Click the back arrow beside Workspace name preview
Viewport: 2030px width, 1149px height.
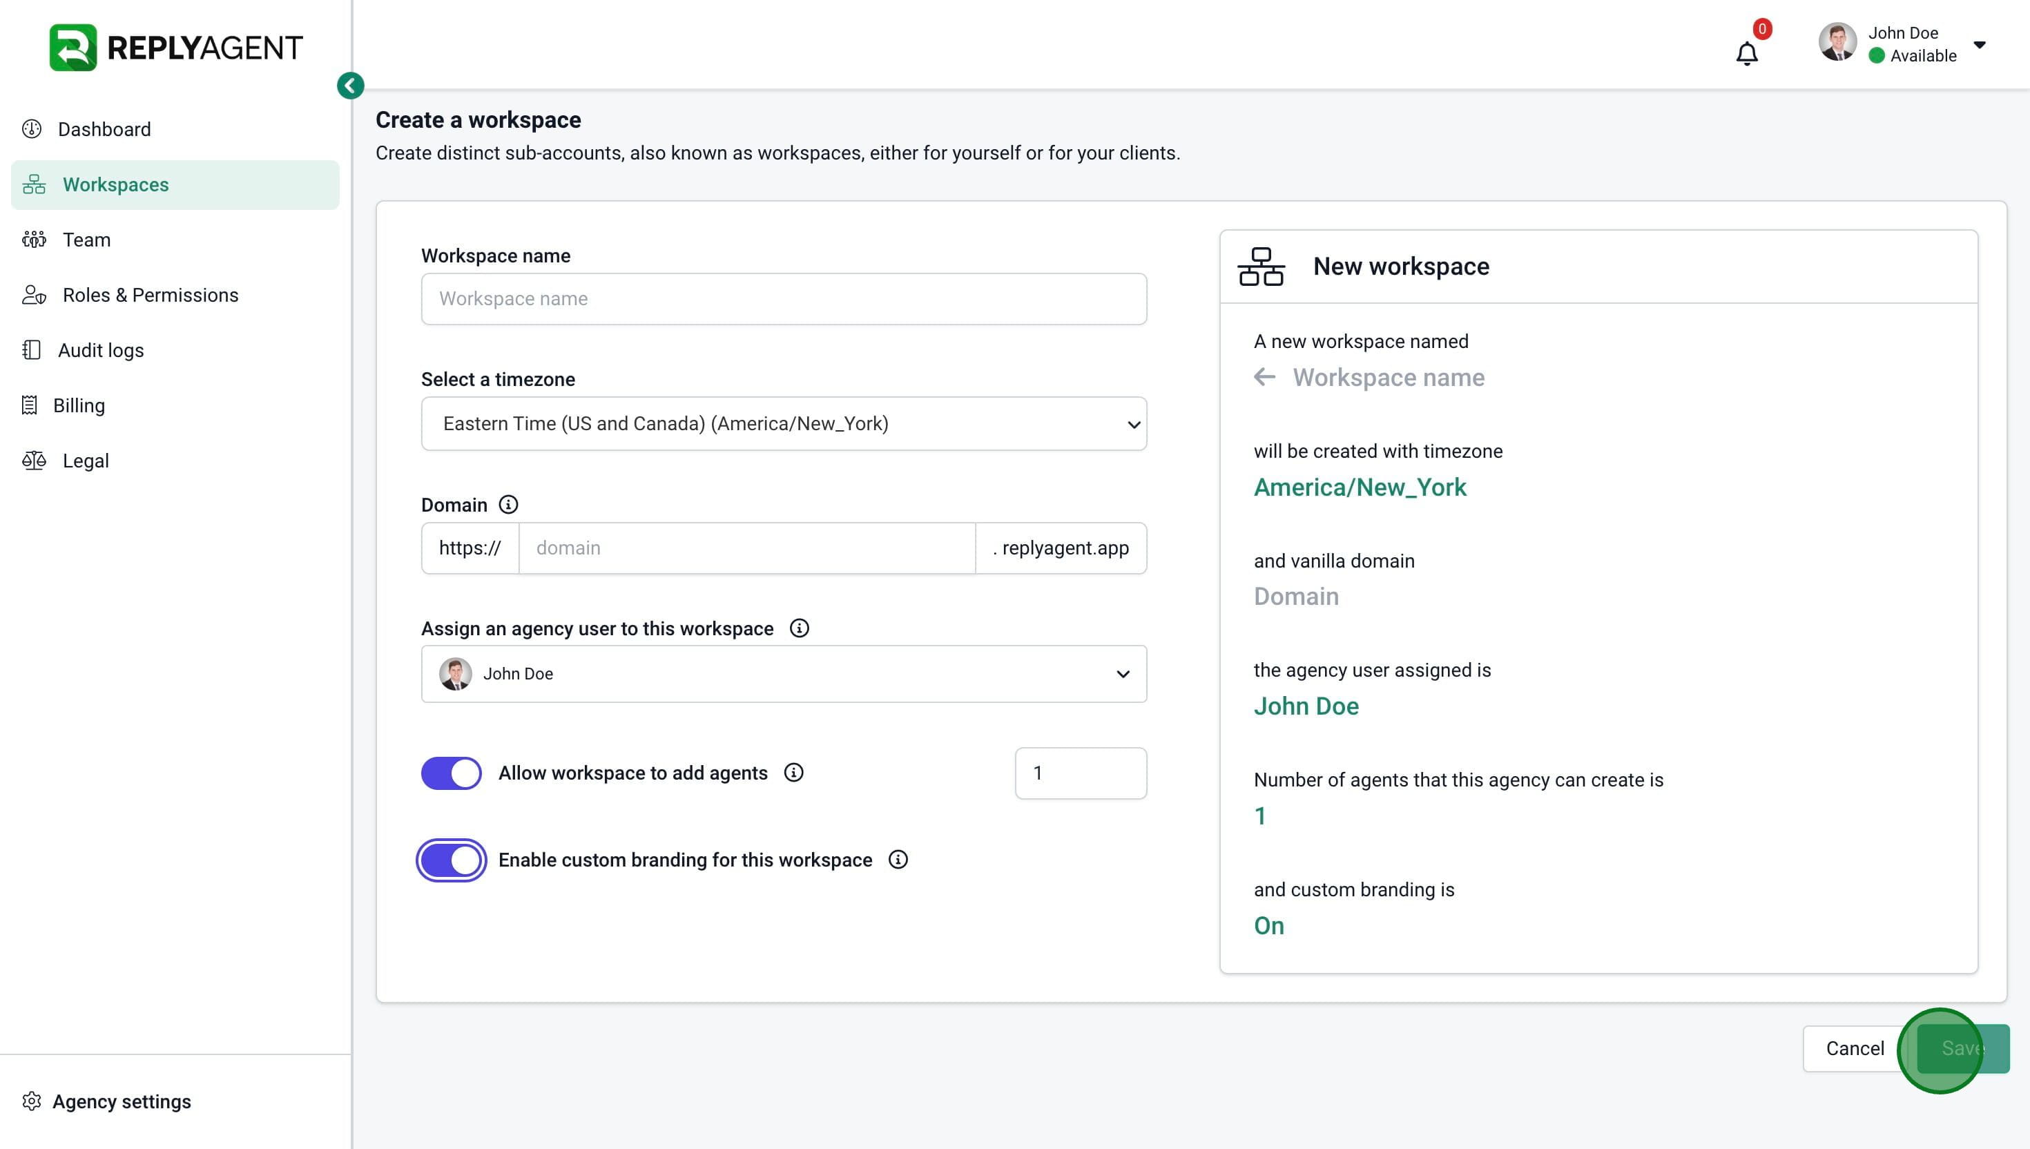tap(1265, 377)
